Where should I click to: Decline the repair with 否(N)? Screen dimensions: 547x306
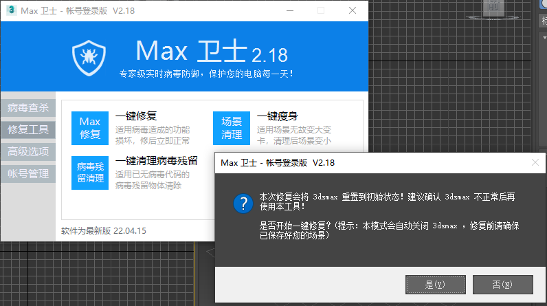[x=503, y=285]
